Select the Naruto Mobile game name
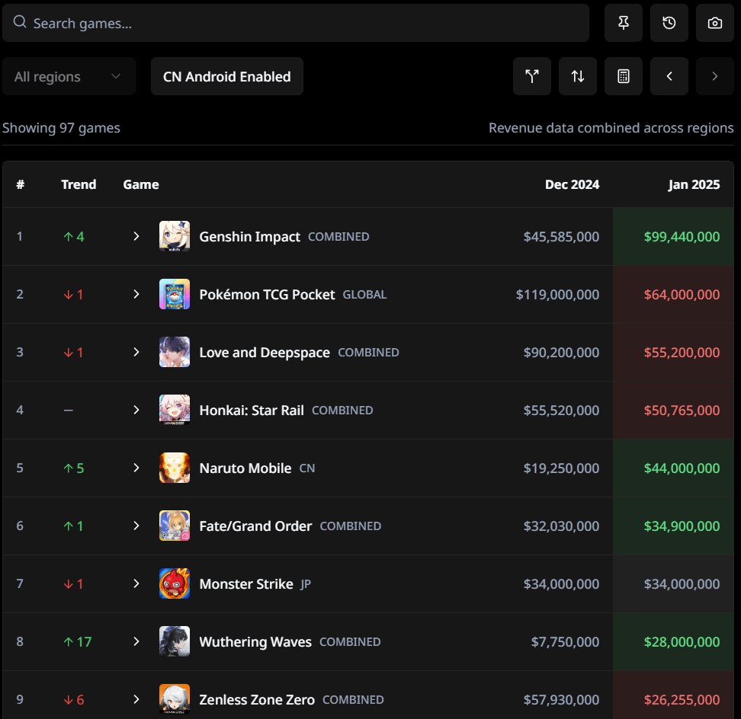Image resolution: width=741 pixels, height=719 pixels. click(245, 468)
